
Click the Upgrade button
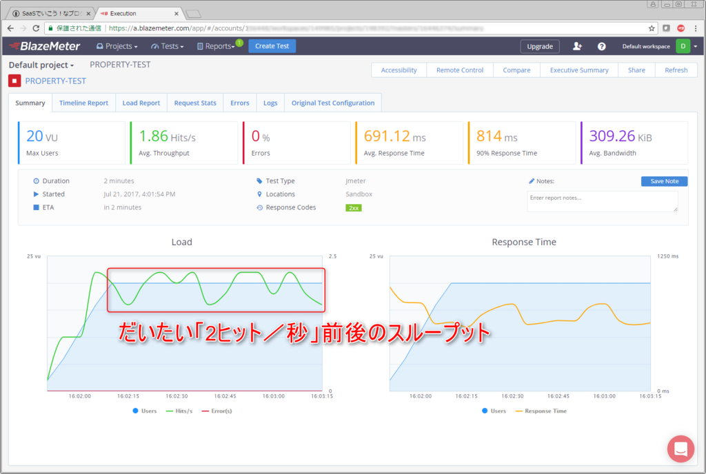540,46
